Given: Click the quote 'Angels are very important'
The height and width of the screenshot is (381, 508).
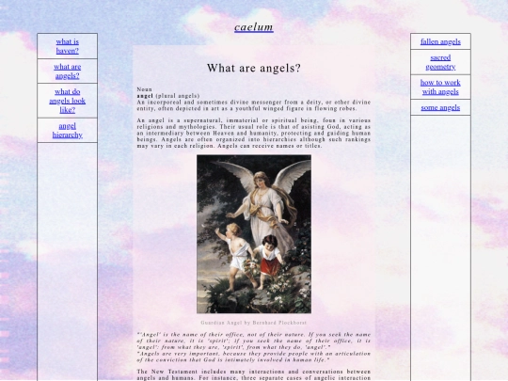Looking at the screenshot, I should pos(254,357).
